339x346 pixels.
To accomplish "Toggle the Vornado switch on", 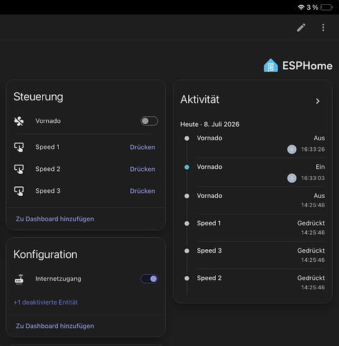I will pos(149,121).
